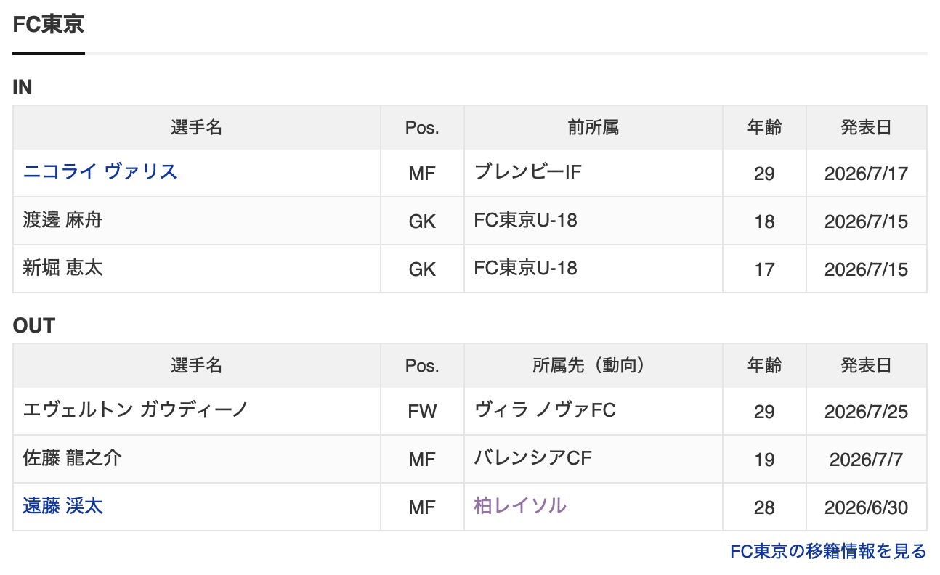Screen dimensions: 940x575
Task: Click the ブレンビーIF club cell
Action: point(593,173)
